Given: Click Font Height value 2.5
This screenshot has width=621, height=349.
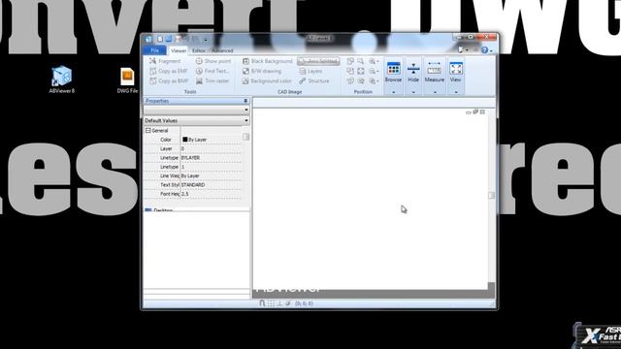Looking at the screenshot, I should point(211,194).
